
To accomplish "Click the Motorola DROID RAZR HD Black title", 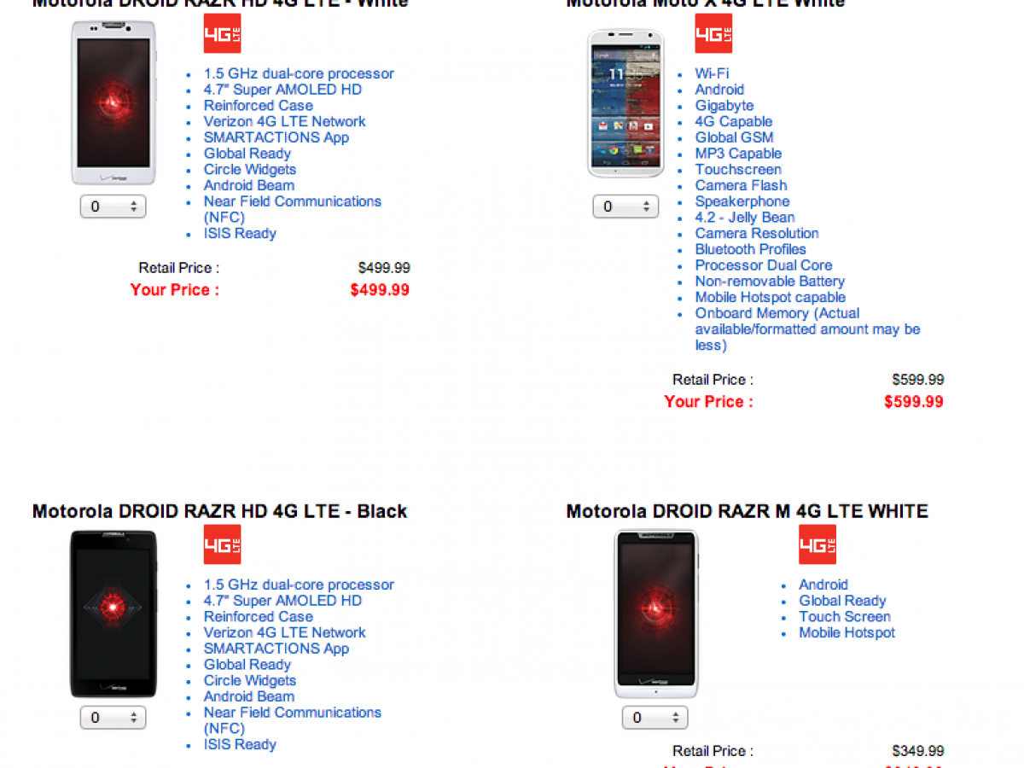I will tap(219, 511).
